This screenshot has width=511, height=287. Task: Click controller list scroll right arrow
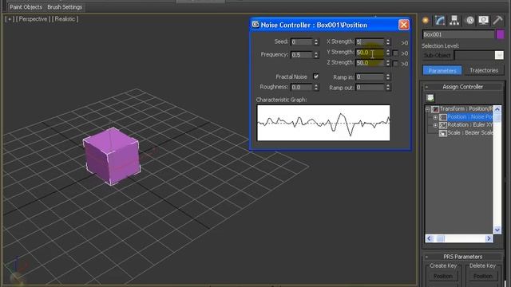[489, 238]
